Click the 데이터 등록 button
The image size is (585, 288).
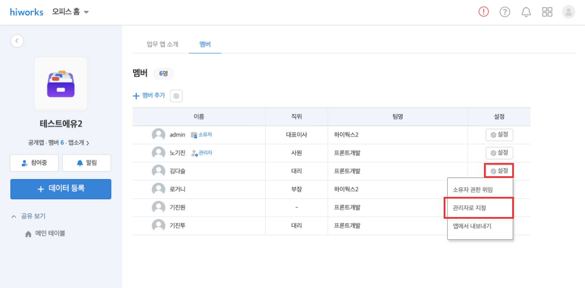(61, 189)
